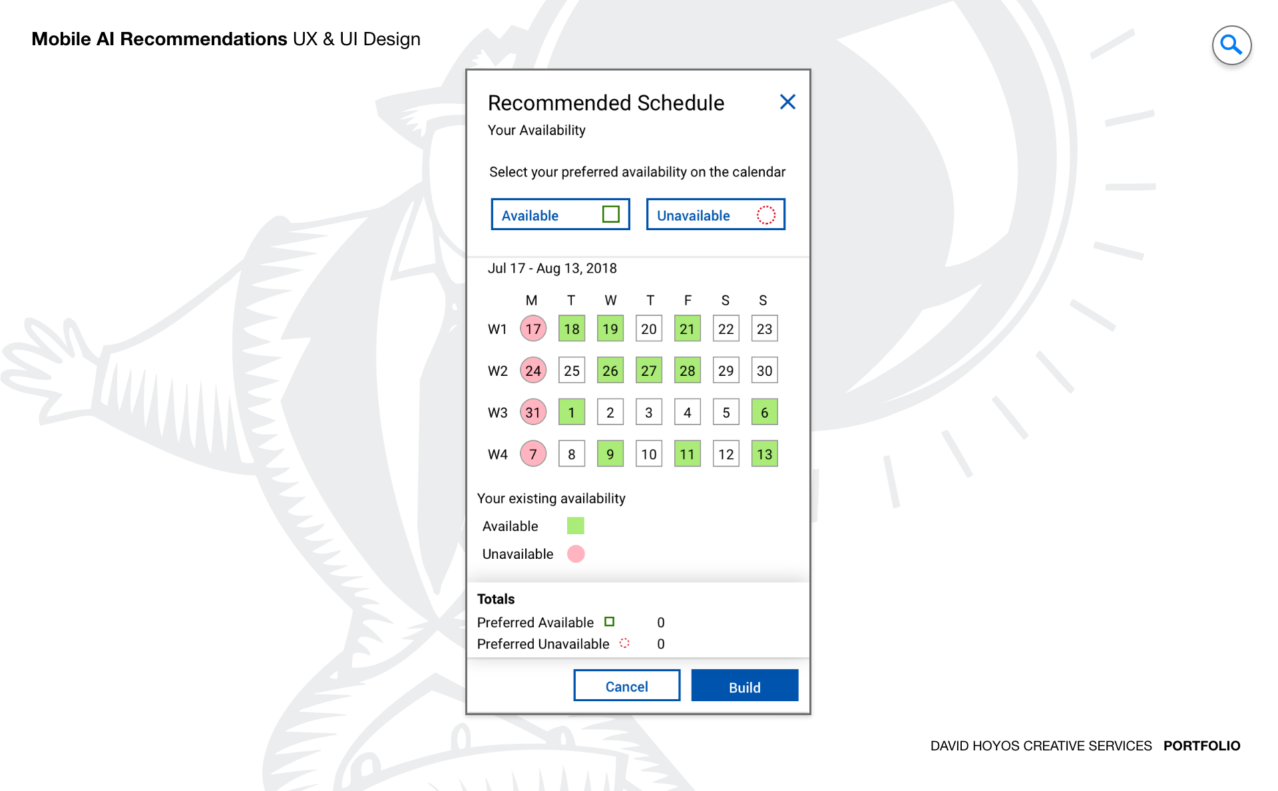This screenshot has height=791, width=1278.
Task: Select green date 26 in week W2
Action: (x=610, y=371)
